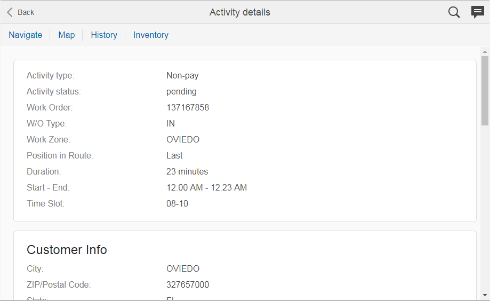The height and width of the screenshot is (301, 490).
Task: Click the Start - End time range value
Action: tap(206, 188)
